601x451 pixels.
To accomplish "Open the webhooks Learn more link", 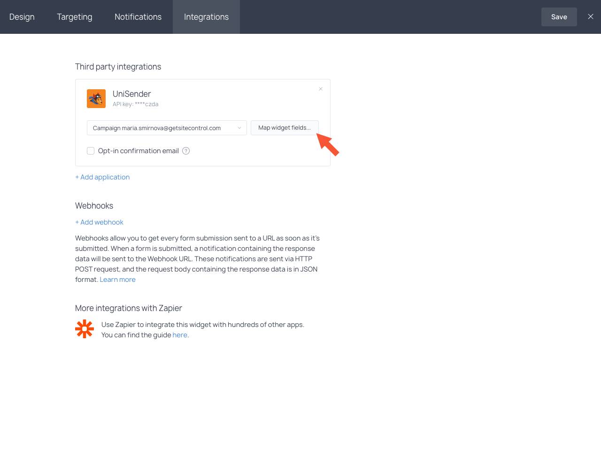I will point(117,280).
